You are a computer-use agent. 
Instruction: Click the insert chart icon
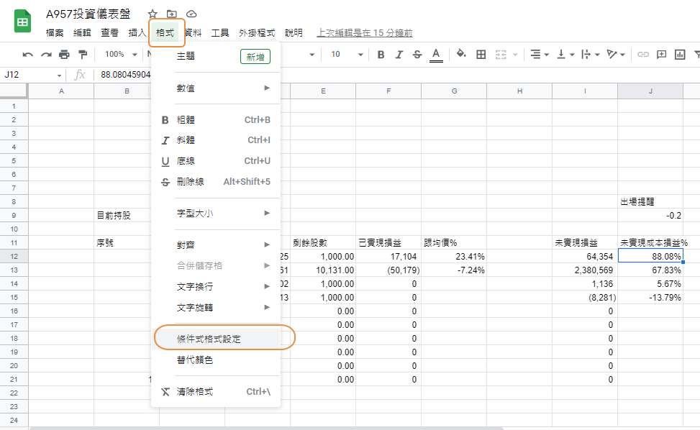(x=679, y=55)
